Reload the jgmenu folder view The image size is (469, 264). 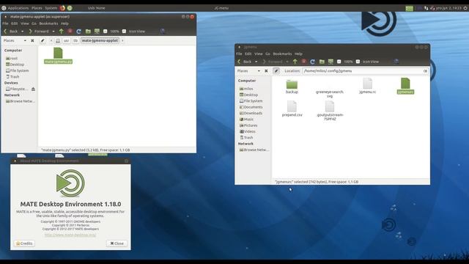pos(313,62)
